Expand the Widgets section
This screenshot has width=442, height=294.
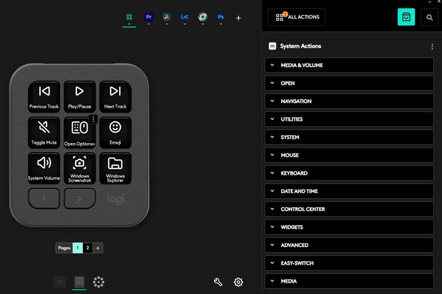coord(349,227)
